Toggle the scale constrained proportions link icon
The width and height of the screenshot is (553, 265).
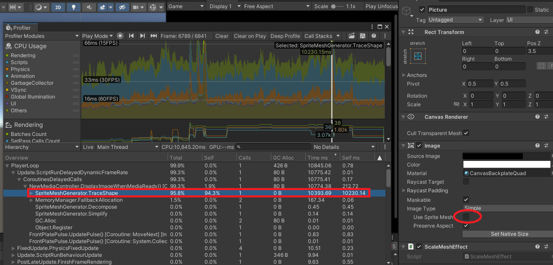point(457,105)
